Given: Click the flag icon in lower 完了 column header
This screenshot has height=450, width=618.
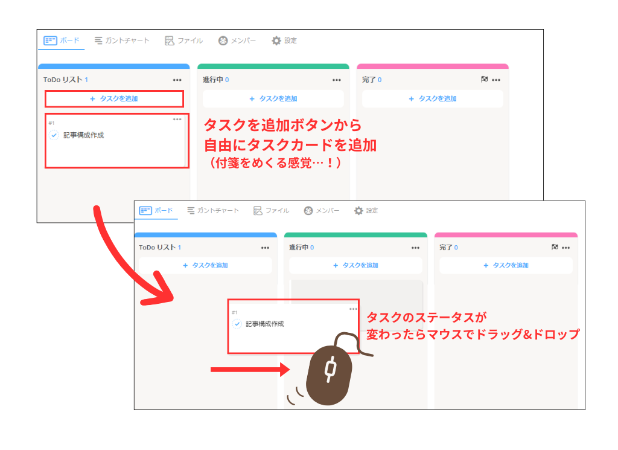Looking at the screenshot, I should (555, 248).
